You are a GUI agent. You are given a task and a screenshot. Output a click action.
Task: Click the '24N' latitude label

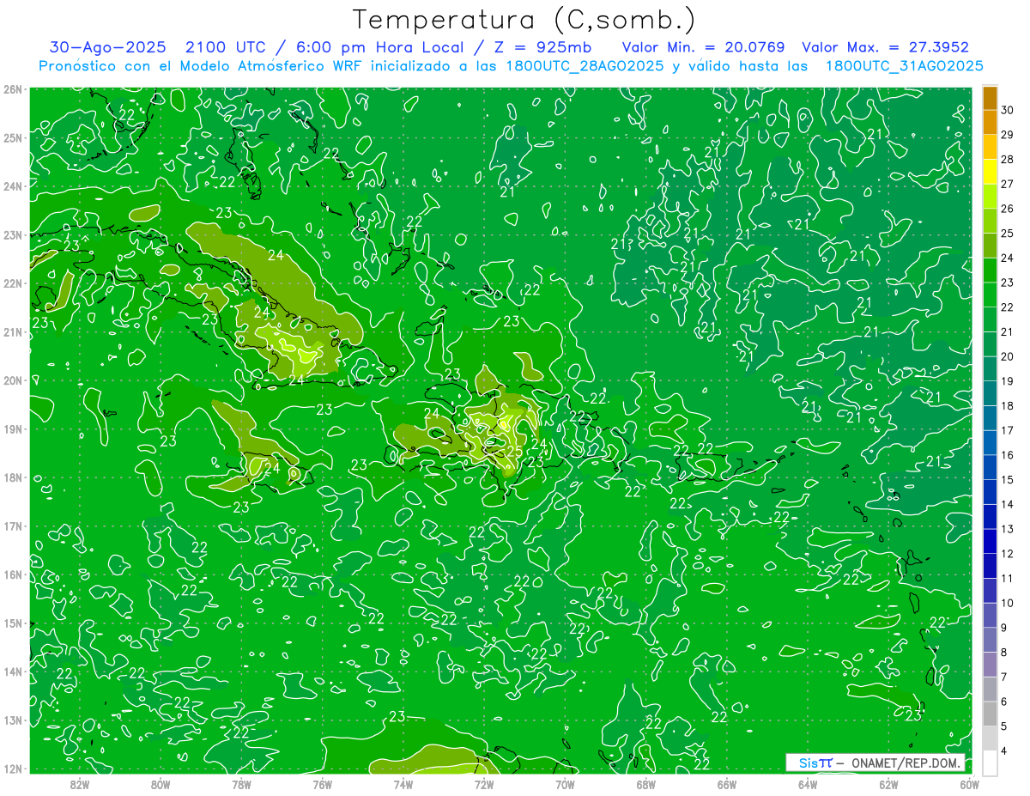pos(13,186)
